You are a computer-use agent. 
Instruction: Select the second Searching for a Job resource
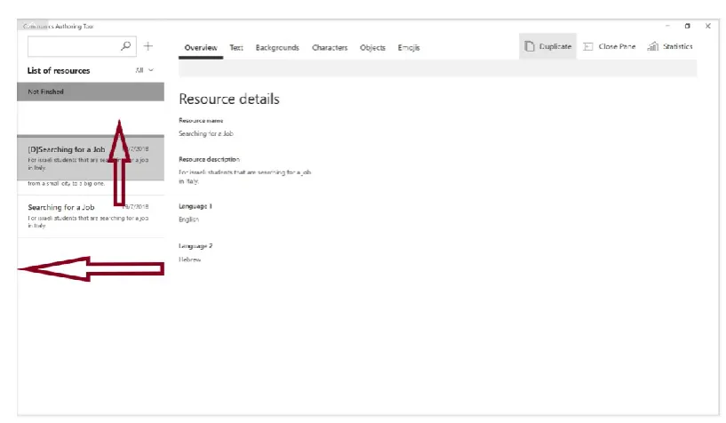(x=91, y=216)
